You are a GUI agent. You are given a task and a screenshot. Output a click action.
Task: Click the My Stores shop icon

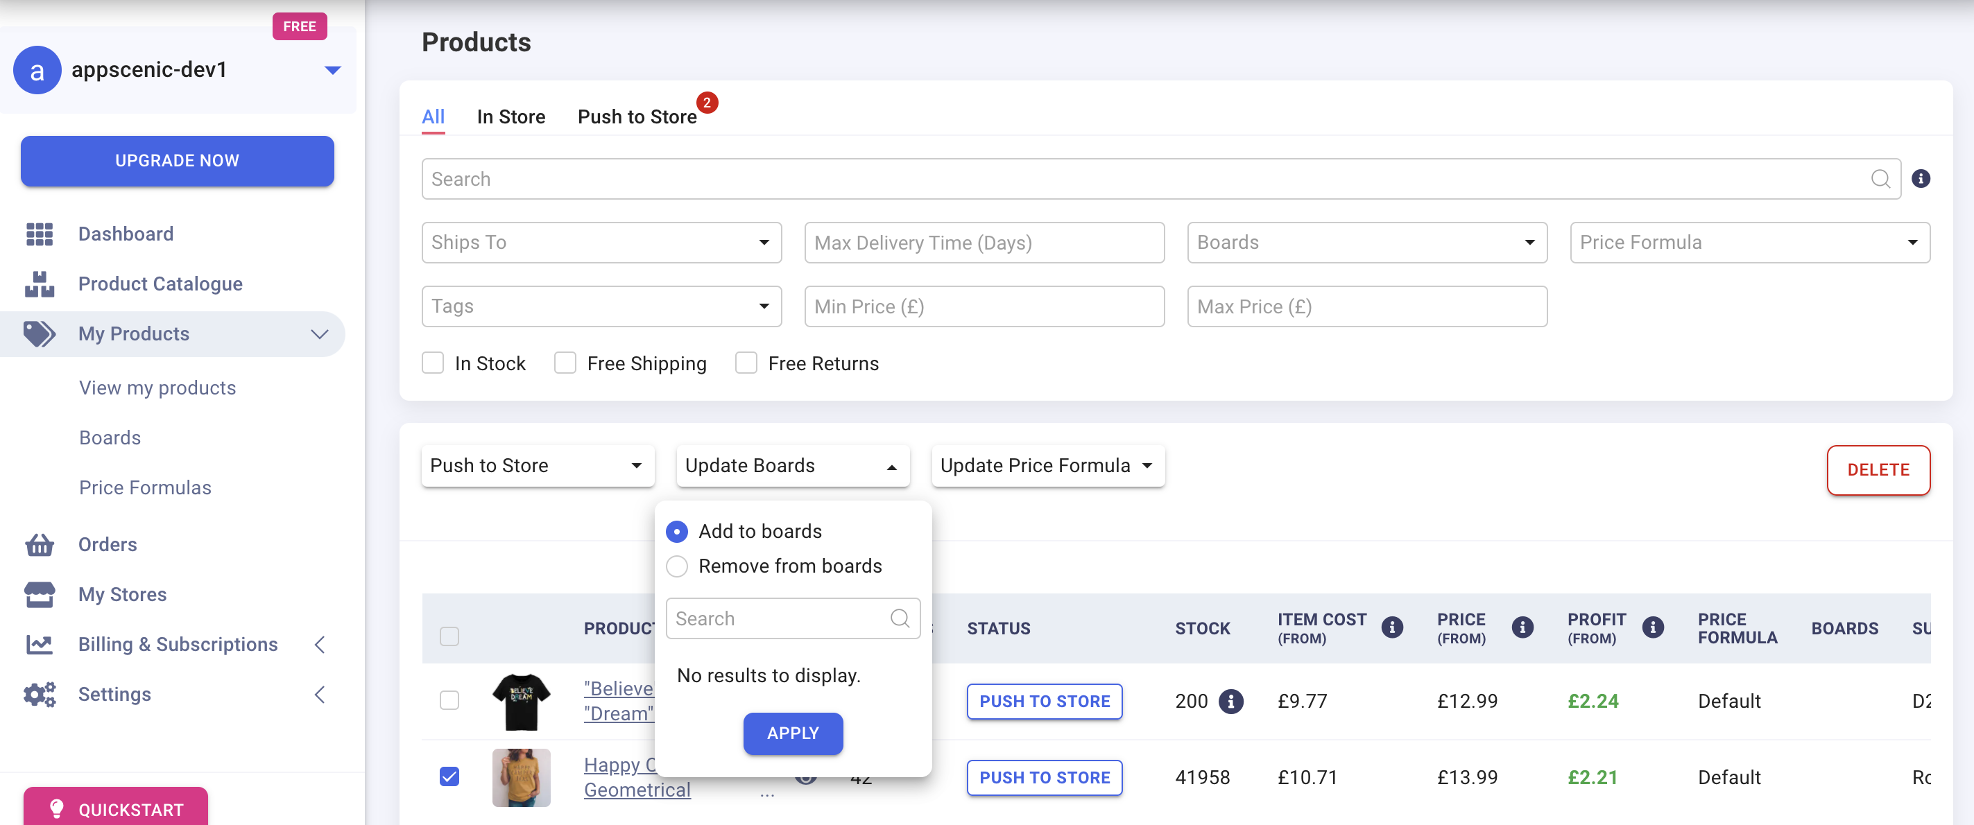click(39, 594)
